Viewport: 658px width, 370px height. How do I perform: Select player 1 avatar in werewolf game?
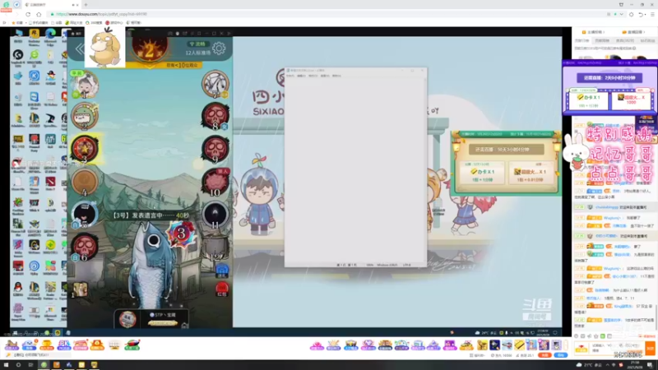[86, 85]
